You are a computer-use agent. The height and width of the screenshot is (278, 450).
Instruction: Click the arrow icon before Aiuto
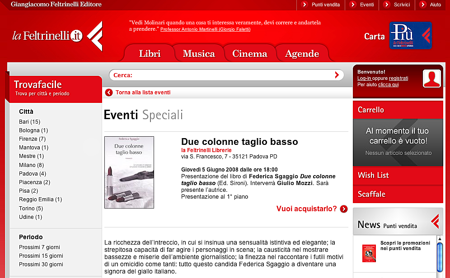423,5
